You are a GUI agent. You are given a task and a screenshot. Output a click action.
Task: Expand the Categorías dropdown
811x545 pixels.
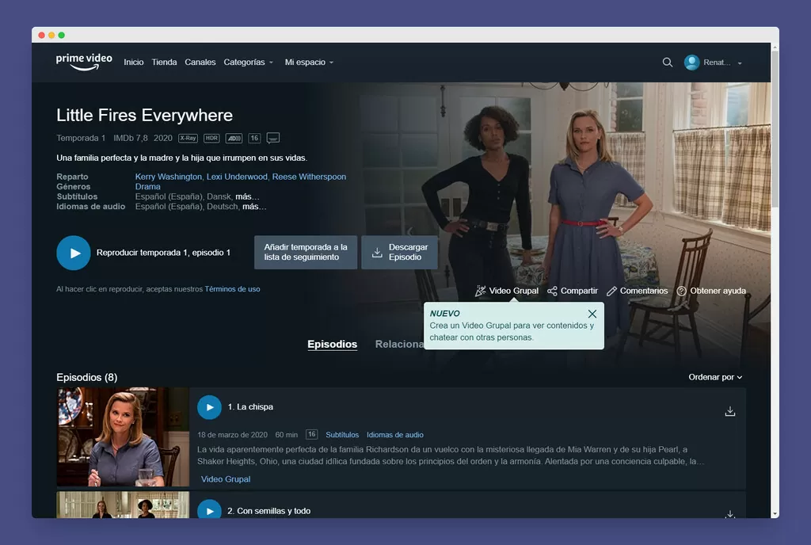point(248,62)
